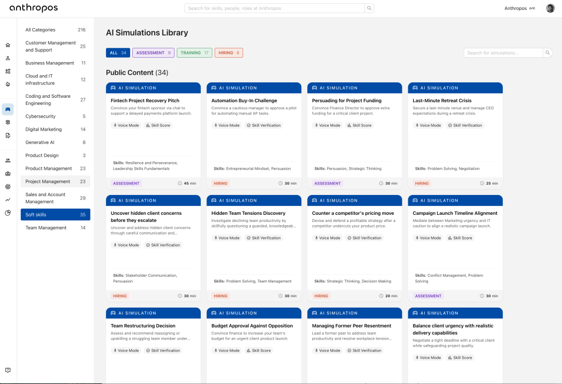The width and height of the screenshot is (562, 384).
Task: Click Skill Score chip on Campaign Launch card
Action: tap(460, 238)
